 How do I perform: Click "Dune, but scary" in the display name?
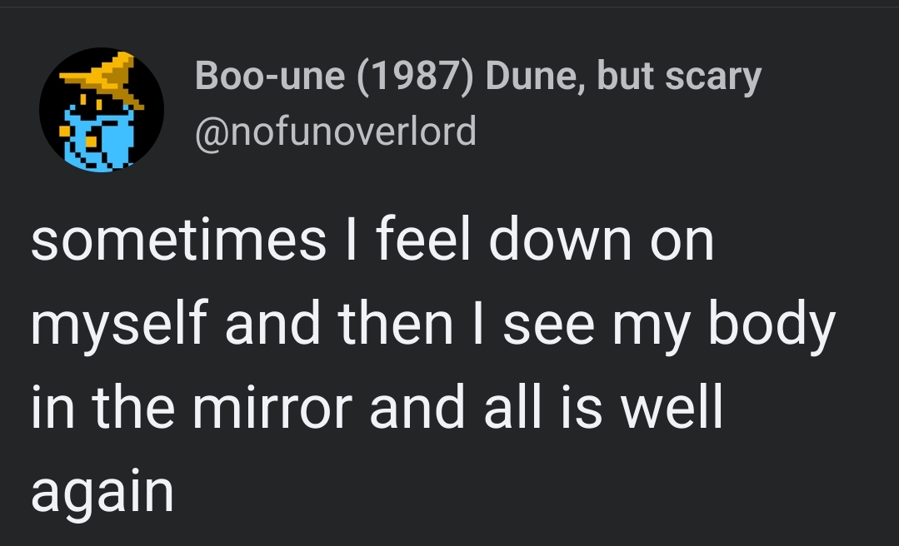(623, 77)
